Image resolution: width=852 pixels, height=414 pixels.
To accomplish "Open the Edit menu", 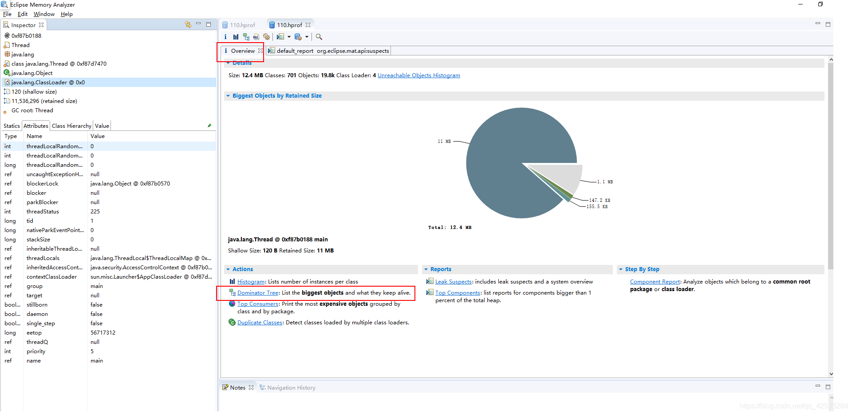I will [x=23, y=14].
